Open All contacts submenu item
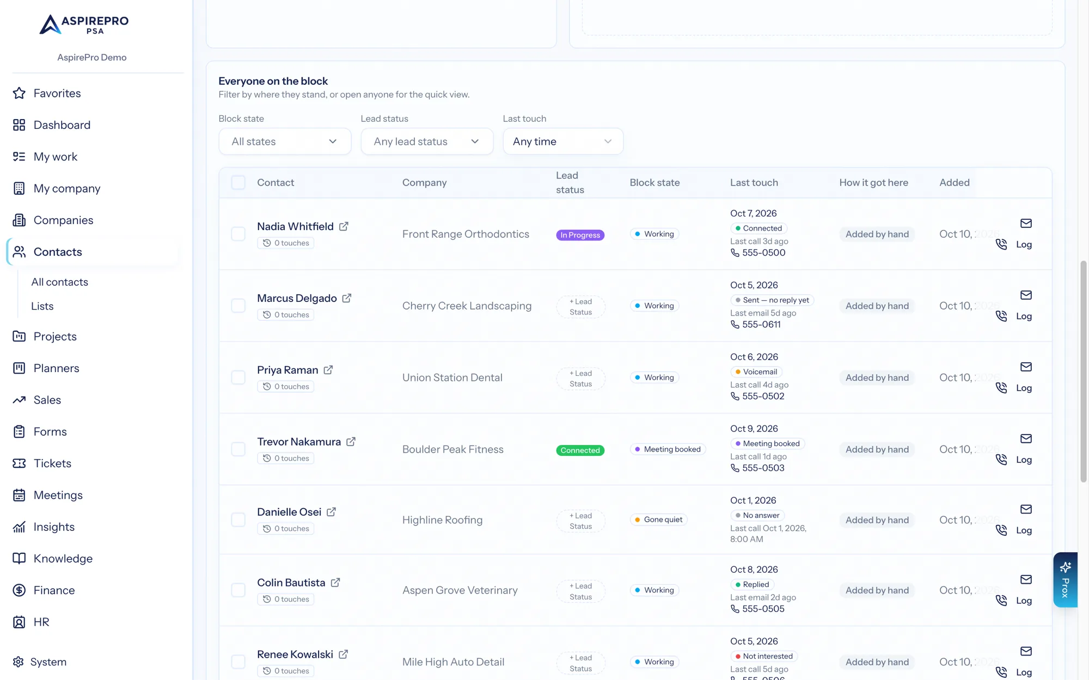The width and height of the screenshot is (1089, 680). (59, 282)
